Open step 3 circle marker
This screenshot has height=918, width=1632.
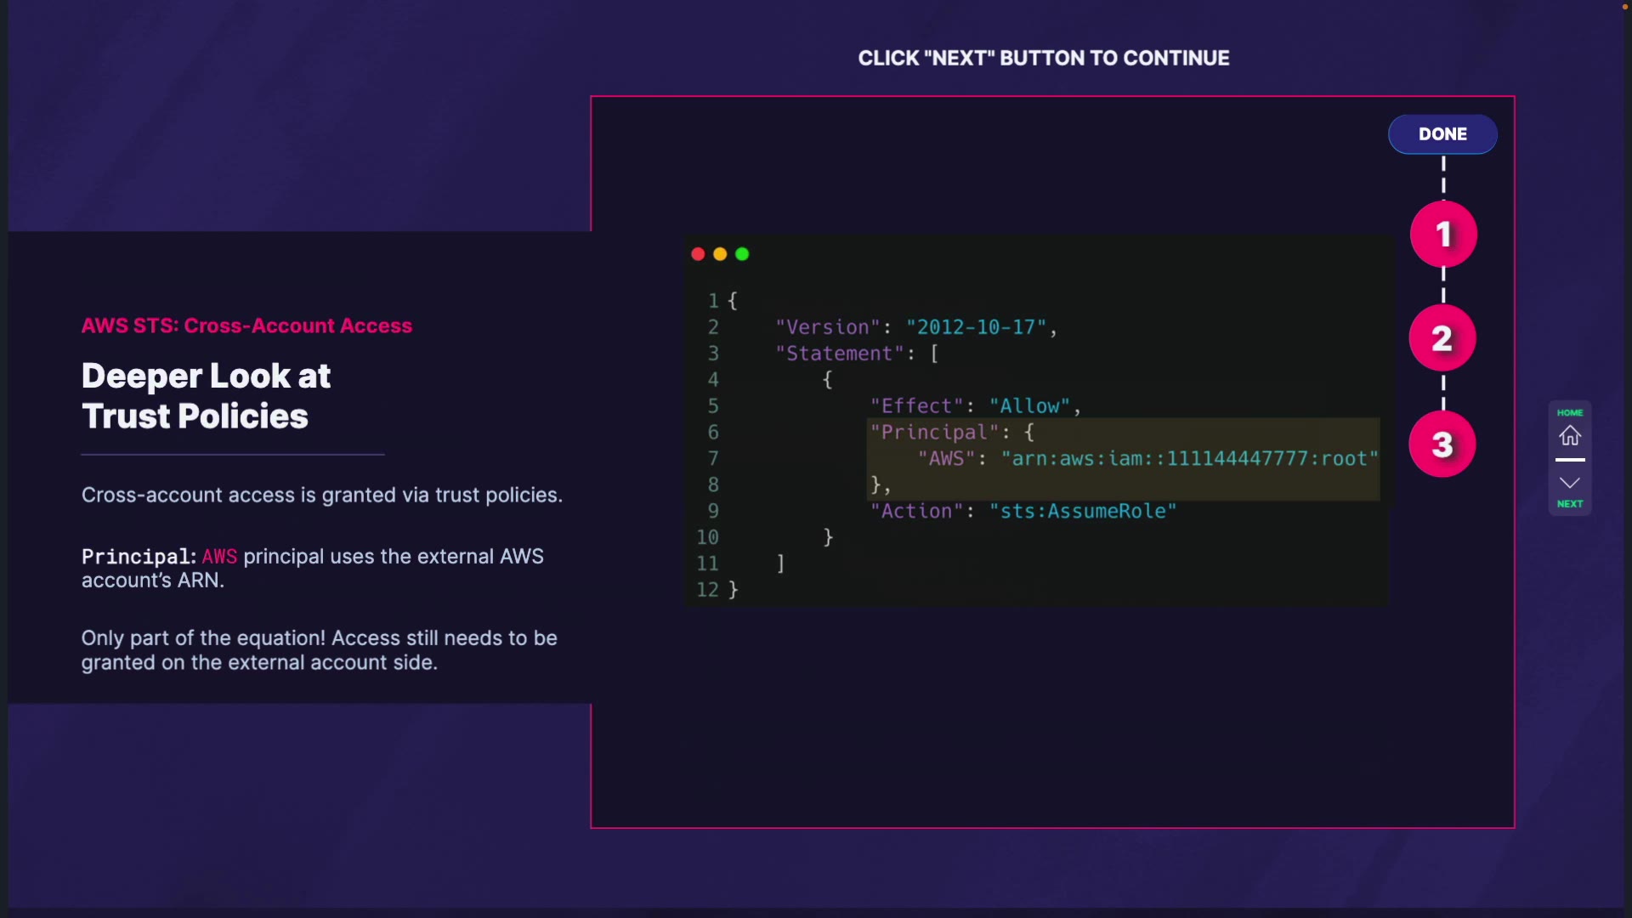coord(1442,445)
